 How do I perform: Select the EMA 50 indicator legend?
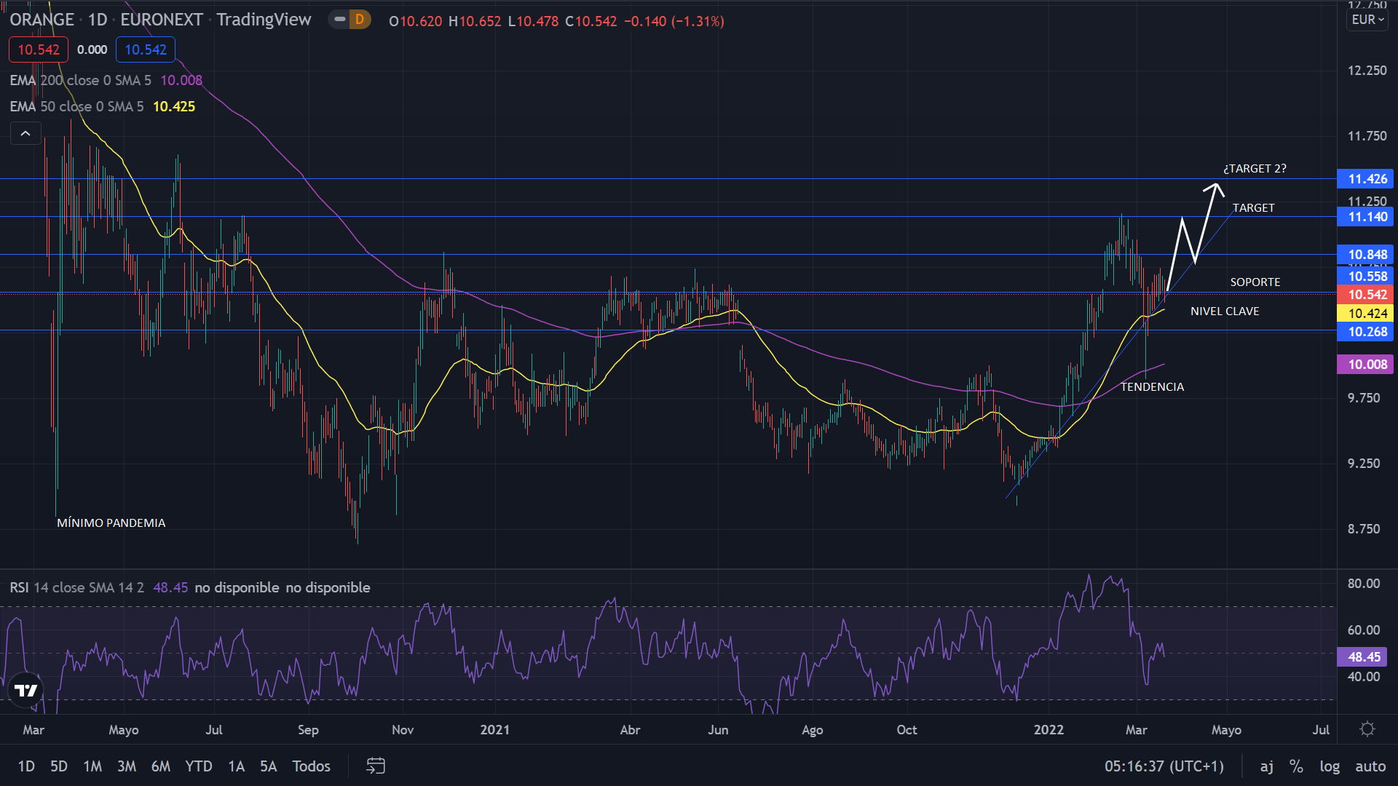click(103, 106)
